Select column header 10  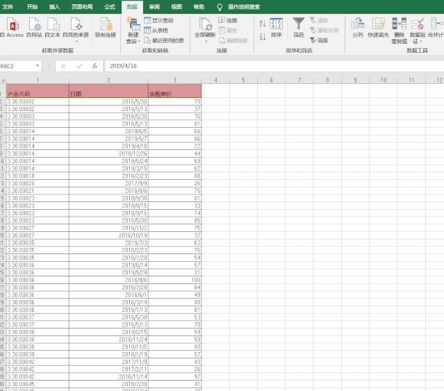point(384,81)
